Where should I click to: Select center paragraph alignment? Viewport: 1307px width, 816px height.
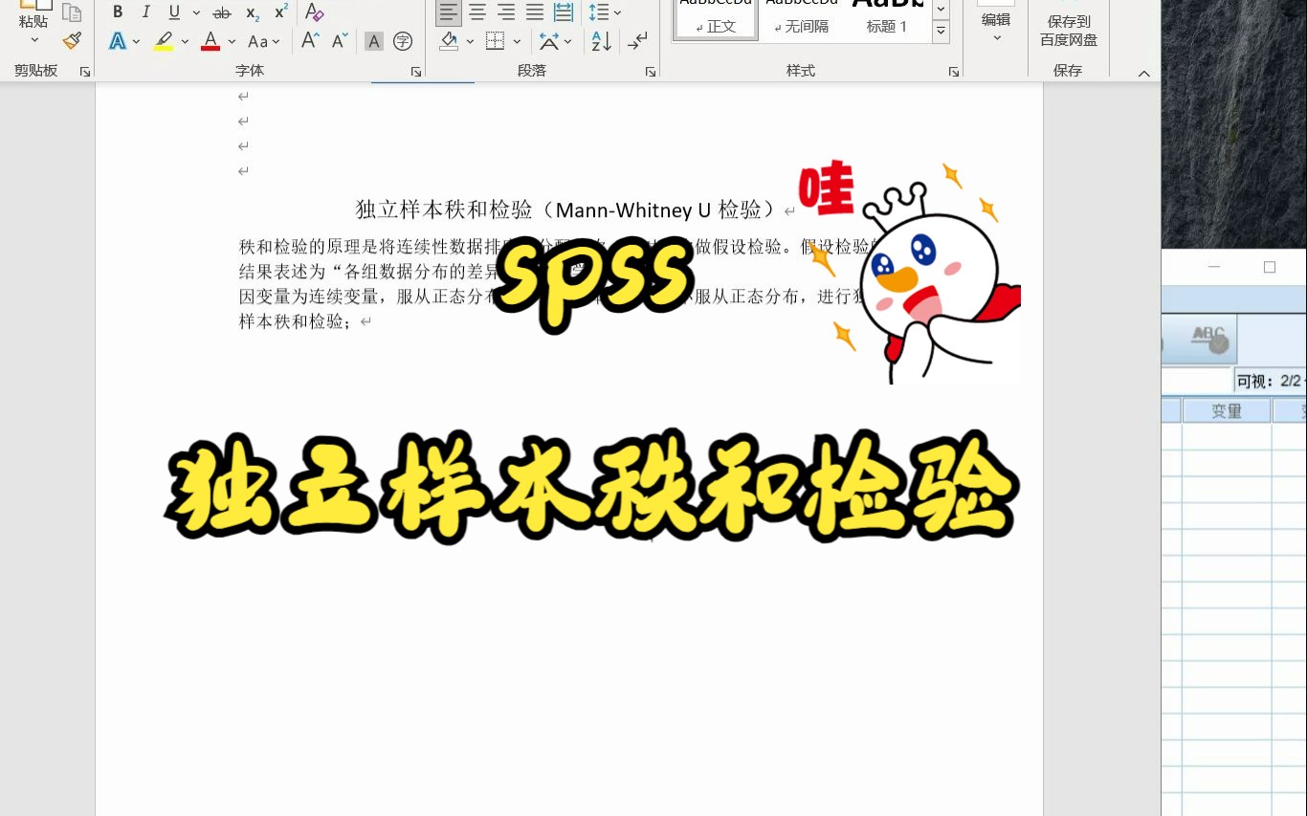click(x=477, y=12)
